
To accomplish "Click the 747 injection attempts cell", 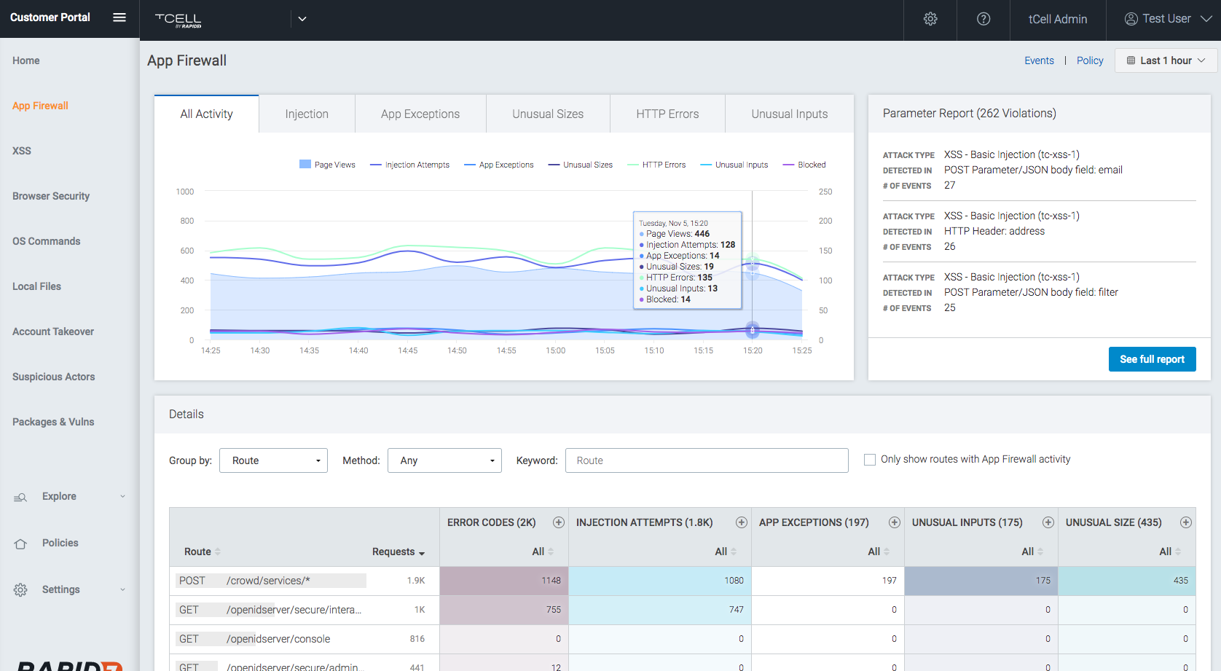I will point(660,610).
